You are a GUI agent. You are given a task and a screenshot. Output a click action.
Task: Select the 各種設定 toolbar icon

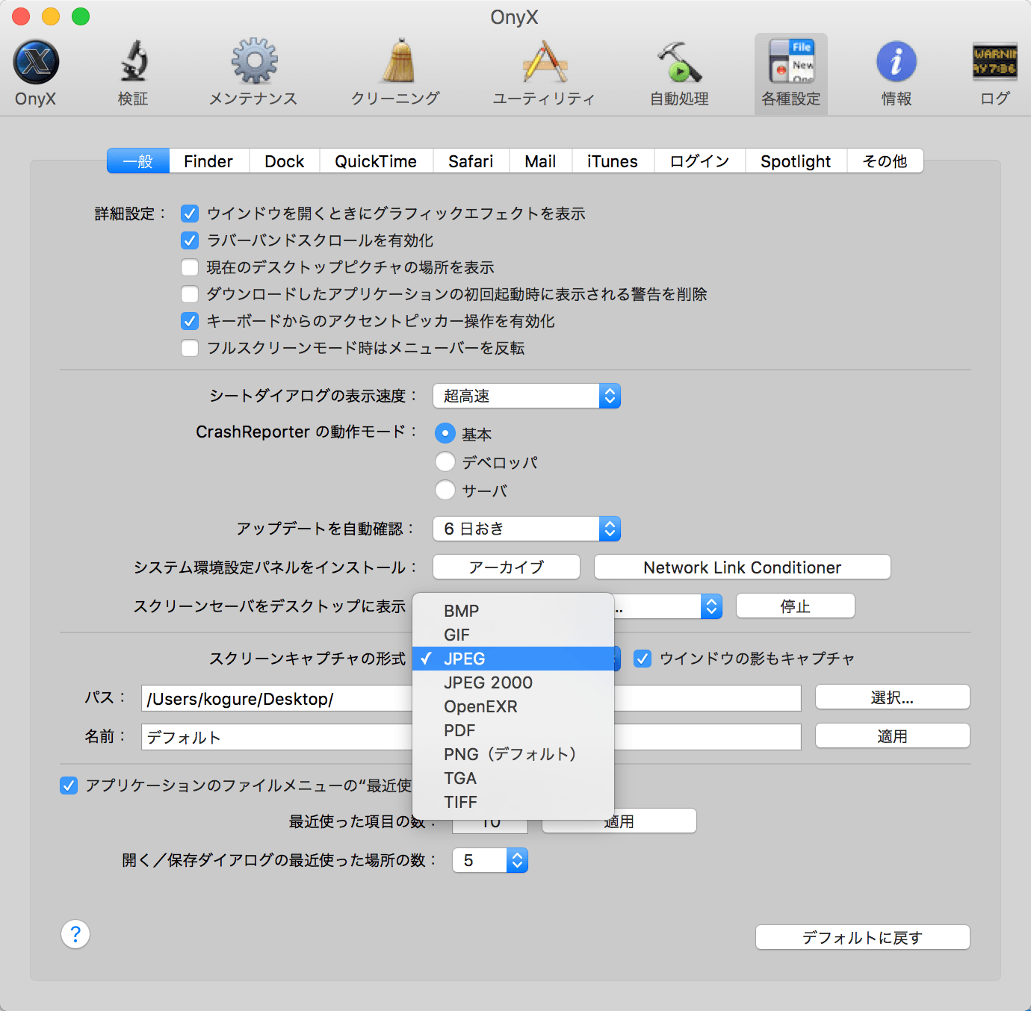pos(791,73)
